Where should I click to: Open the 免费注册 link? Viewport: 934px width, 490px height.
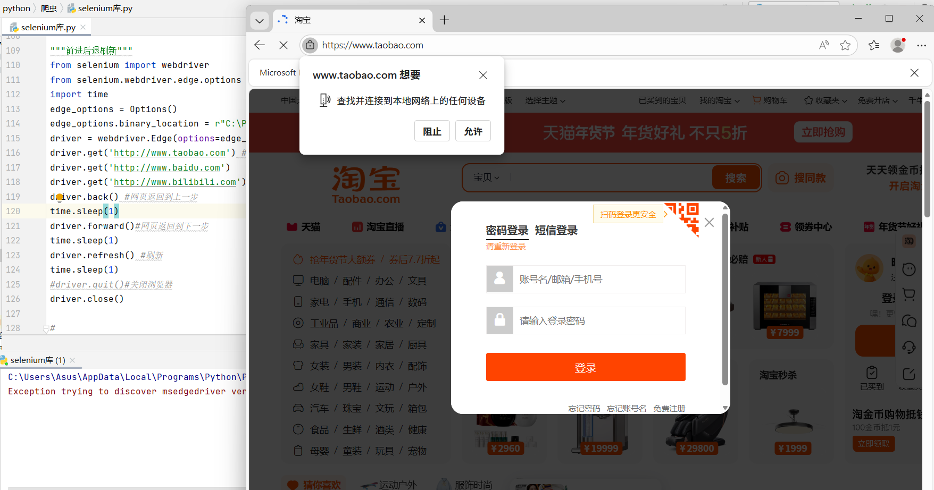(669, 408)
